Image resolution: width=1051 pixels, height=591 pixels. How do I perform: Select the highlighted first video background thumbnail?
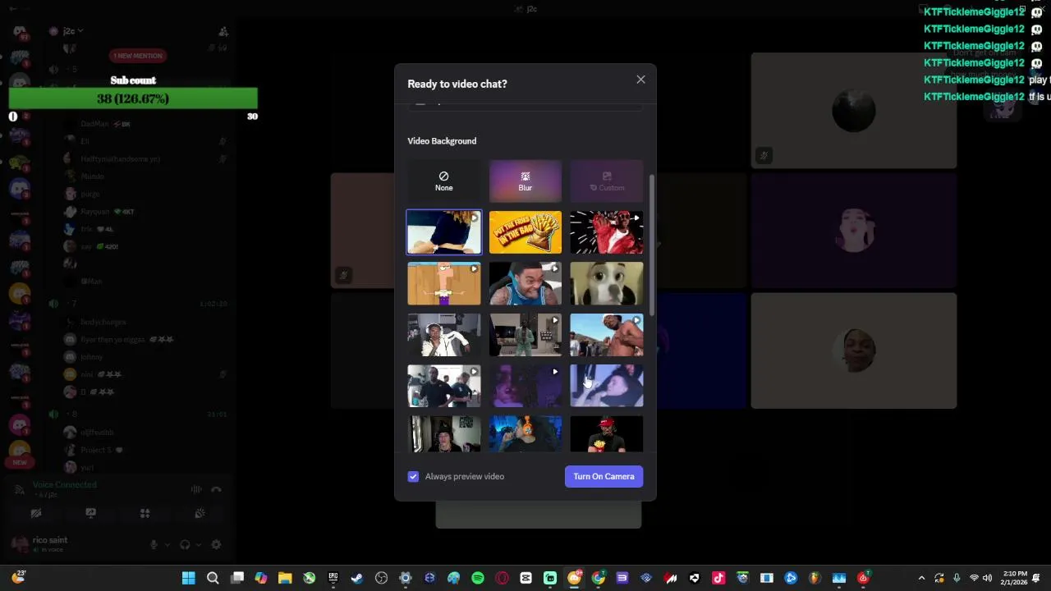(x=443, y=232)
